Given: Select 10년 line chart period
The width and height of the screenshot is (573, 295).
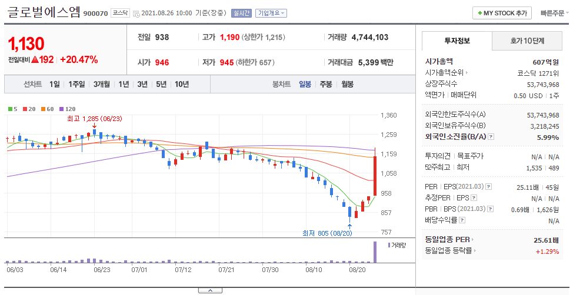Looking at the screenshot, I should click(x=182, y=85).
